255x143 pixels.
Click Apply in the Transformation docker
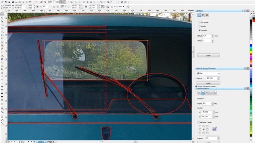208,142
